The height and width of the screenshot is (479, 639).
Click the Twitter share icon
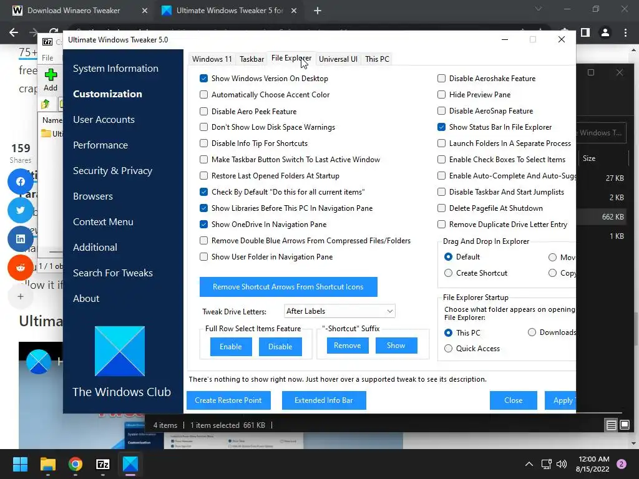[21, 210]
